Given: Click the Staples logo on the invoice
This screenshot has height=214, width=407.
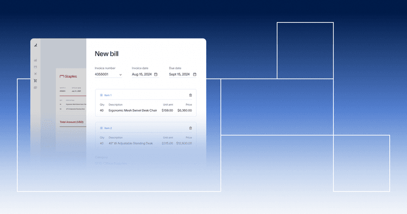Looking at the screenshot, I should tap(68, 77).
